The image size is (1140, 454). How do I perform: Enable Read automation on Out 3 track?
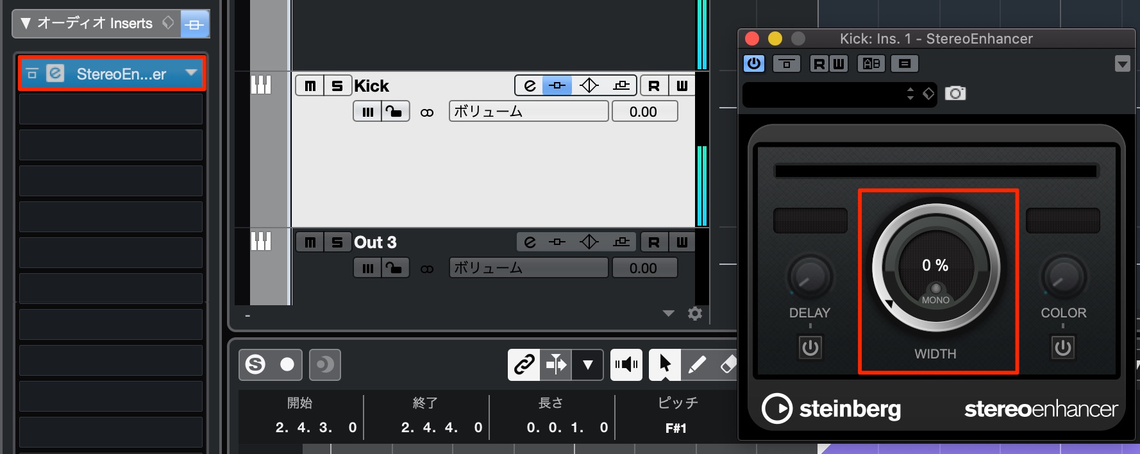tap(654, 242)
